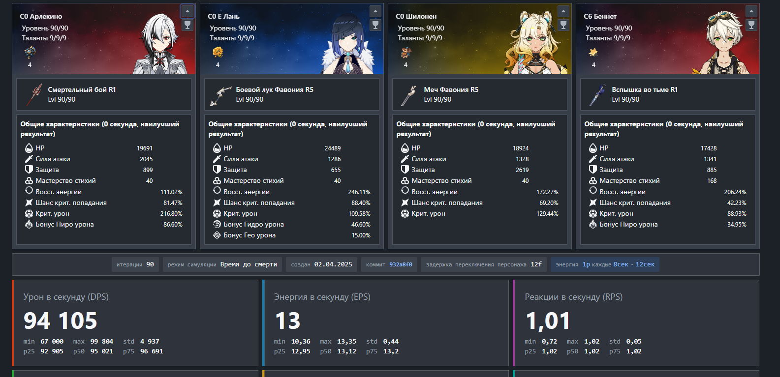Click Е Лань's character portrait
Image resolution: width=780 pixels, height=377 pixels.
348,44
